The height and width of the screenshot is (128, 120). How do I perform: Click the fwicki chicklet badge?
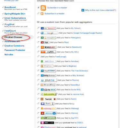[x=48, y=99]
